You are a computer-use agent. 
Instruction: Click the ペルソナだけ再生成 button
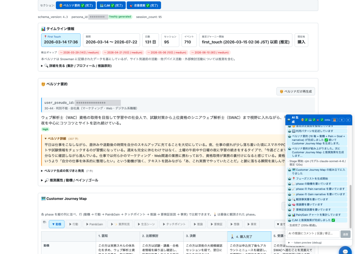click(296, 91)
